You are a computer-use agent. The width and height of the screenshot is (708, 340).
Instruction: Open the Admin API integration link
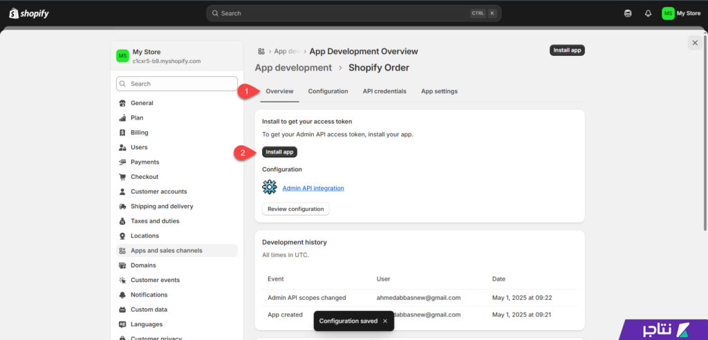coord(313,188)
